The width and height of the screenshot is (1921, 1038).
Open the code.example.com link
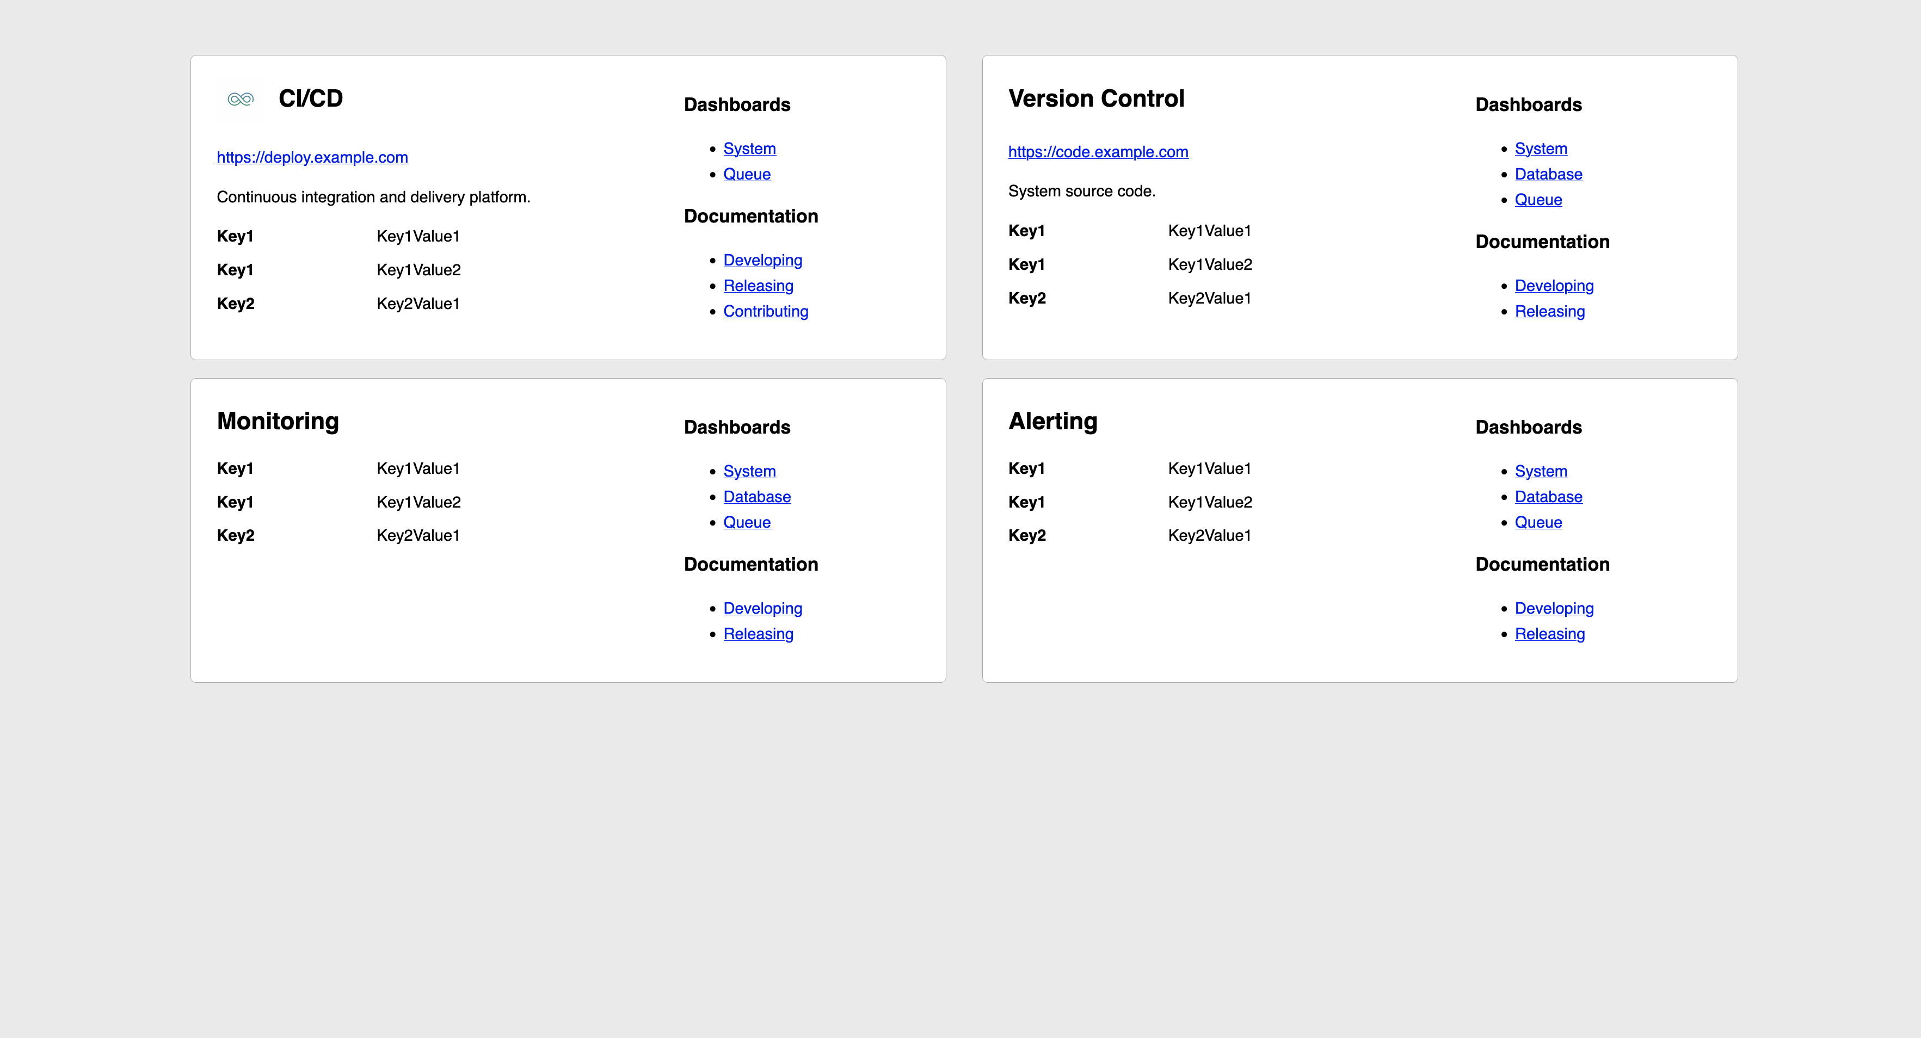pos(1098,152)
